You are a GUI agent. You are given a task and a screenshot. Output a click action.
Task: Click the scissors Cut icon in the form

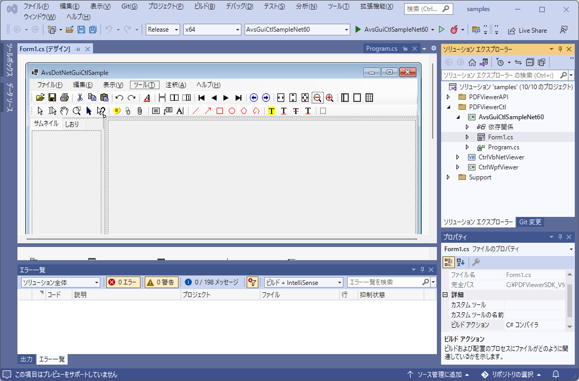tap(80, 98)
